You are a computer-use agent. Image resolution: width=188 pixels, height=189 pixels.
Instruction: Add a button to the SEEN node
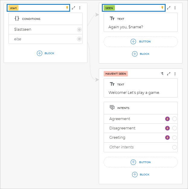tap(141, 42)
